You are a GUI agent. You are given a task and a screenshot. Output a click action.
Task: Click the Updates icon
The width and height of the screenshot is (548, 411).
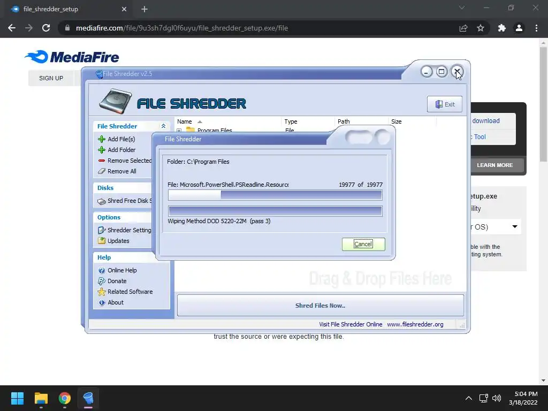click(102, 241)
